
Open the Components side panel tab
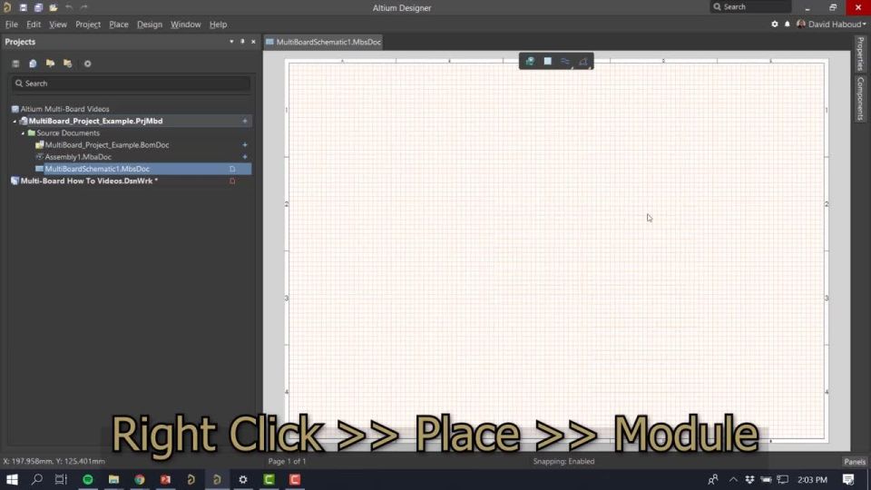tap(860, 98)
